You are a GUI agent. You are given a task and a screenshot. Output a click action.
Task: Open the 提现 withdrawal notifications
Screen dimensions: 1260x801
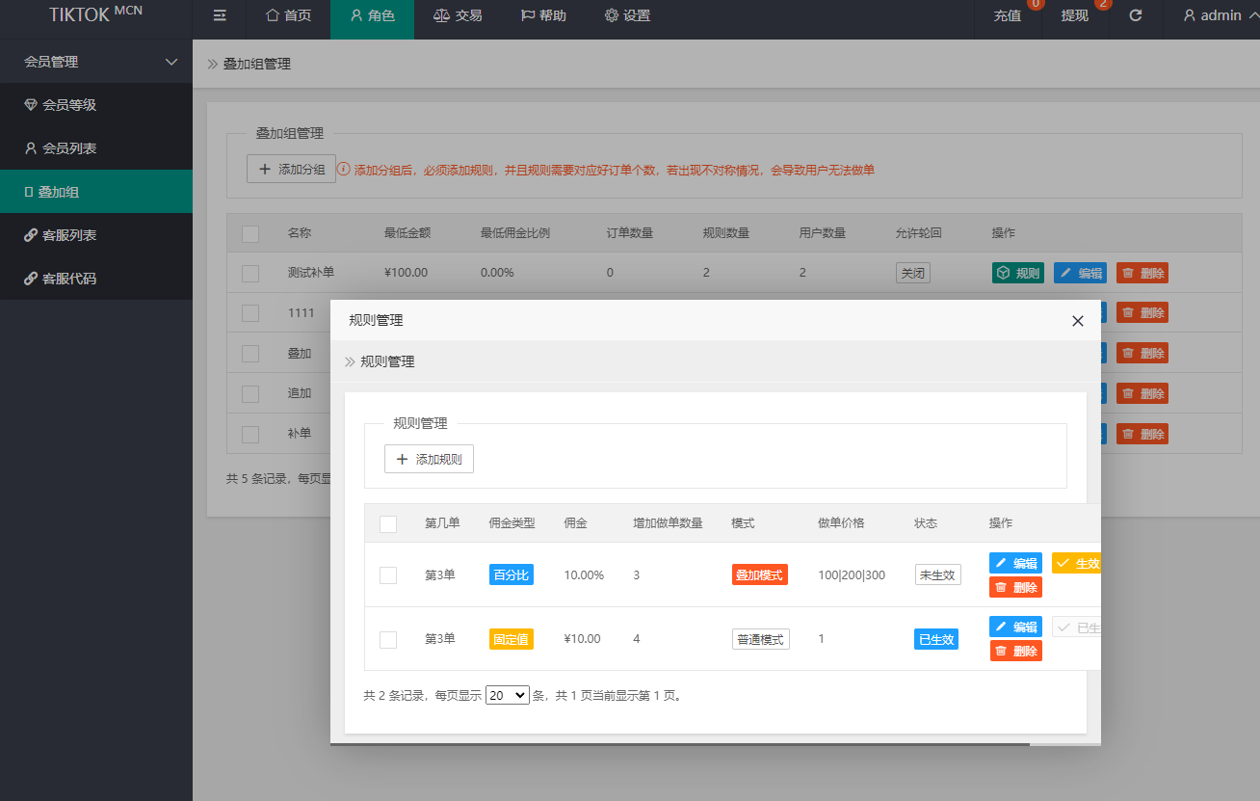point(1075,15)
